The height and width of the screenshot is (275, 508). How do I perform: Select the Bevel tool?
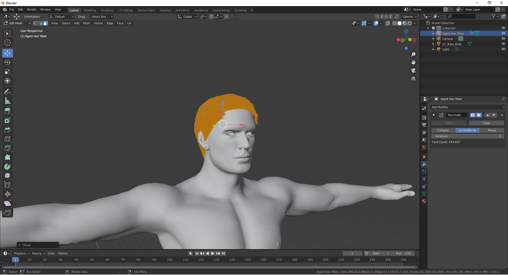7,130
